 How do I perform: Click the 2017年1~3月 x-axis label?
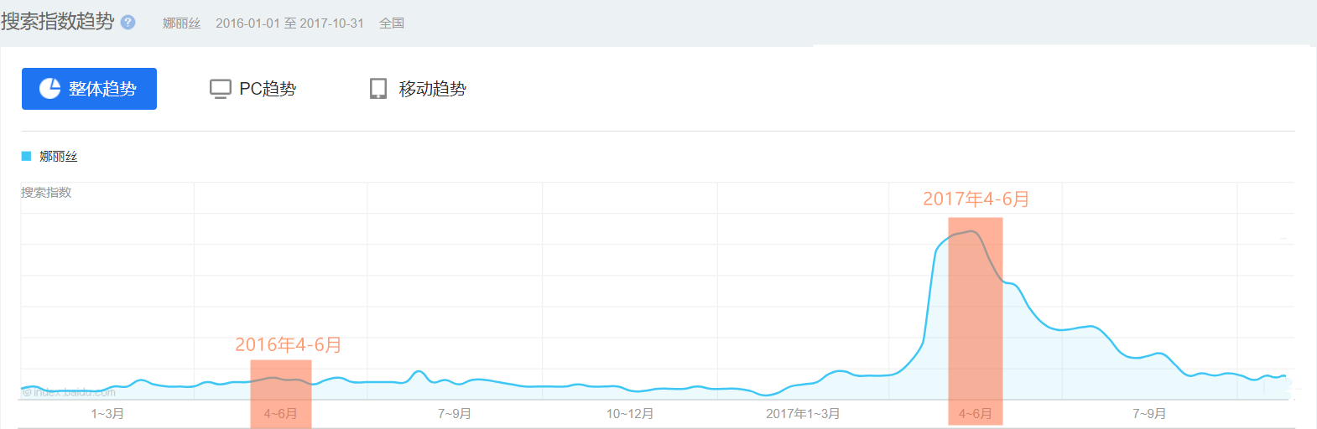click(x=803, y=414)
